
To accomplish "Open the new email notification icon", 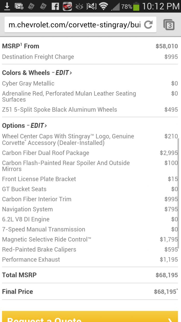I will point(18,6).
